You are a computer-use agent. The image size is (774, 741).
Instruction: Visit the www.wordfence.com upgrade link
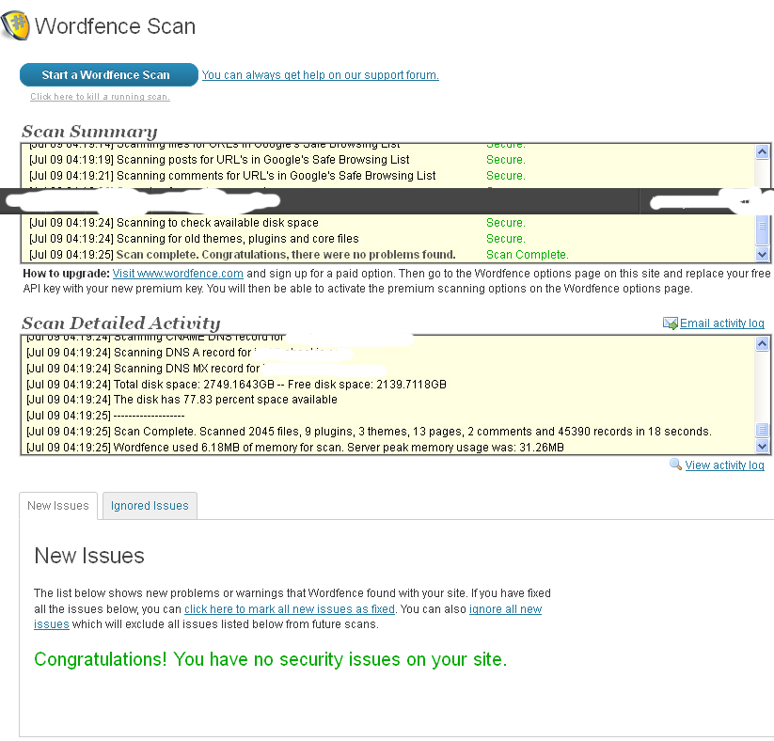coord(177,274)
